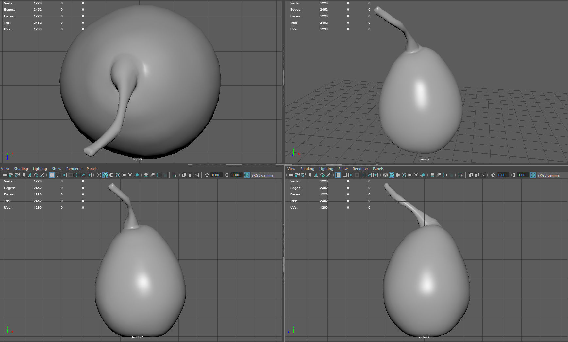Open Camera Attributes icon in front panel toolbar

click(17, 175)
